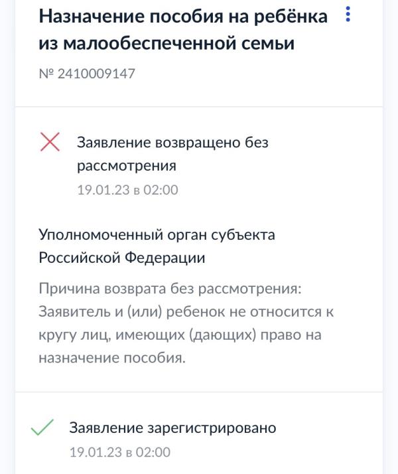This screenshot has width=398, height=474.
Task: Open status 'Заявление возвращено без рассмотрения'
Action: (x=172, y=154)
